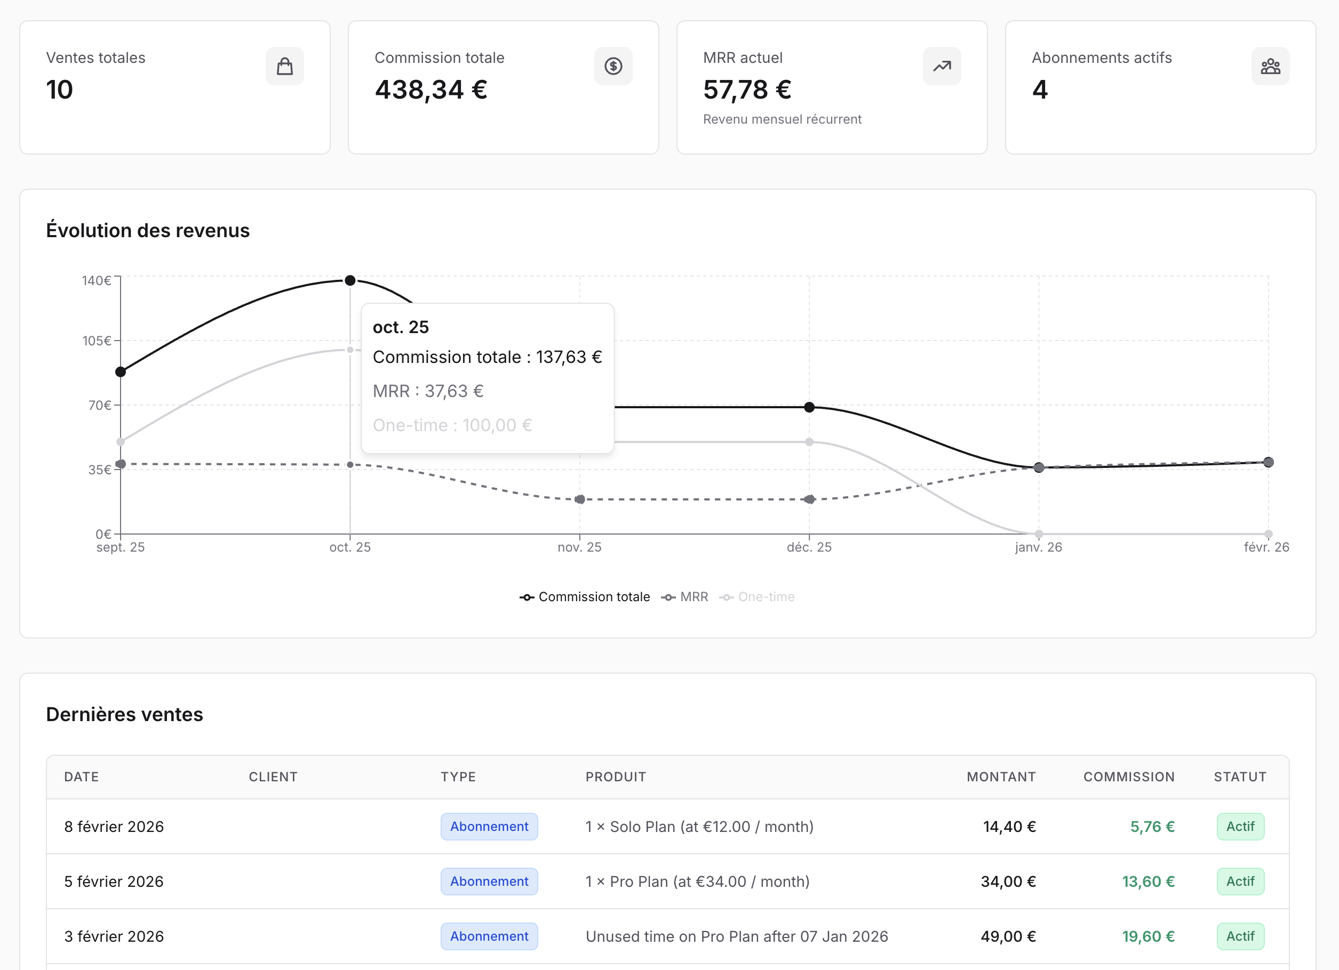
Task: Click the shopping bag icon on Ventes totales card
Action: (x=285, y=66)
